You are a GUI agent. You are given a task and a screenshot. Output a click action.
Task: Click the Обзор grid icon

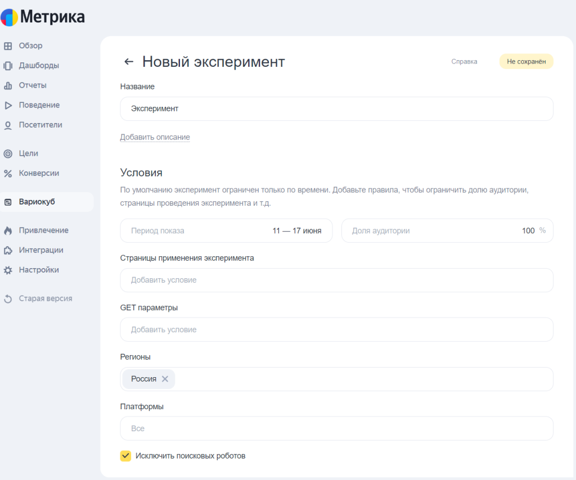pos(8,46)
